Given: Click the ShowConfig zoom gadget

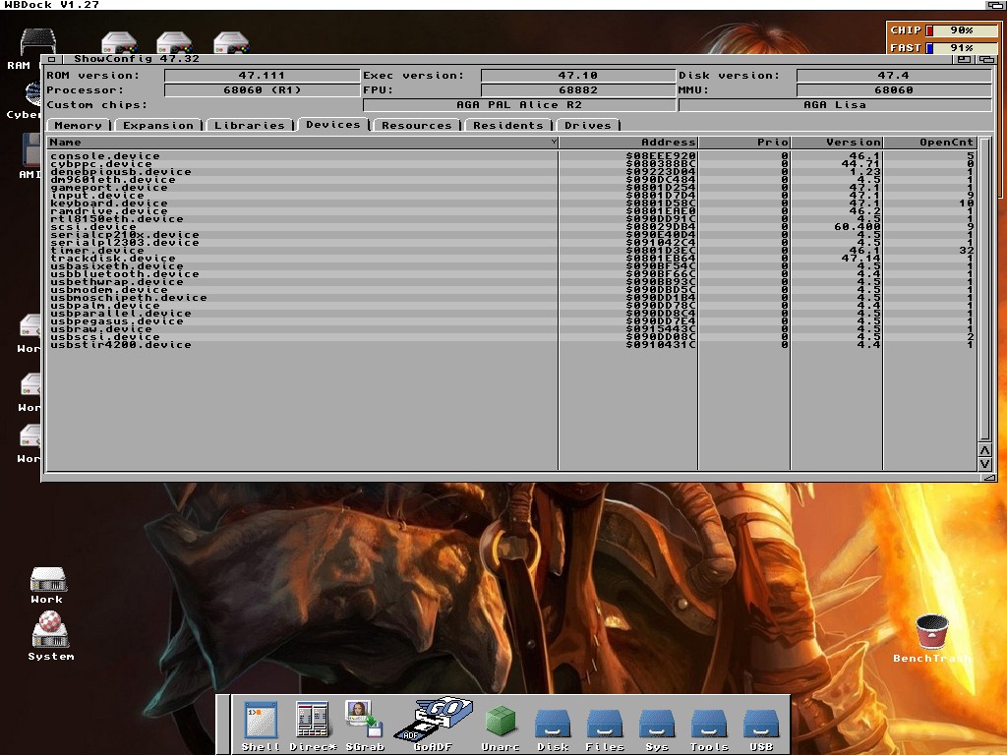Looking at the screenshot, I should point(964,59).
